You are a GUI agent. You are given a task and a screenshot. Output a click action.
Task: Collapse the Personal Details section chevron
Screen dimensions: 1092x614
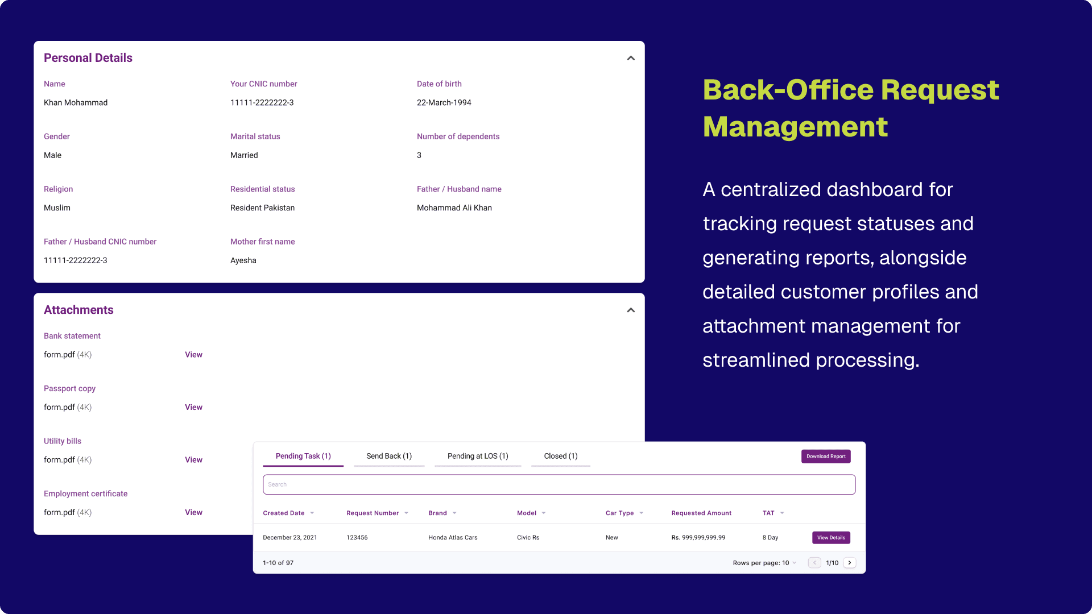click(x=631, y=58)
